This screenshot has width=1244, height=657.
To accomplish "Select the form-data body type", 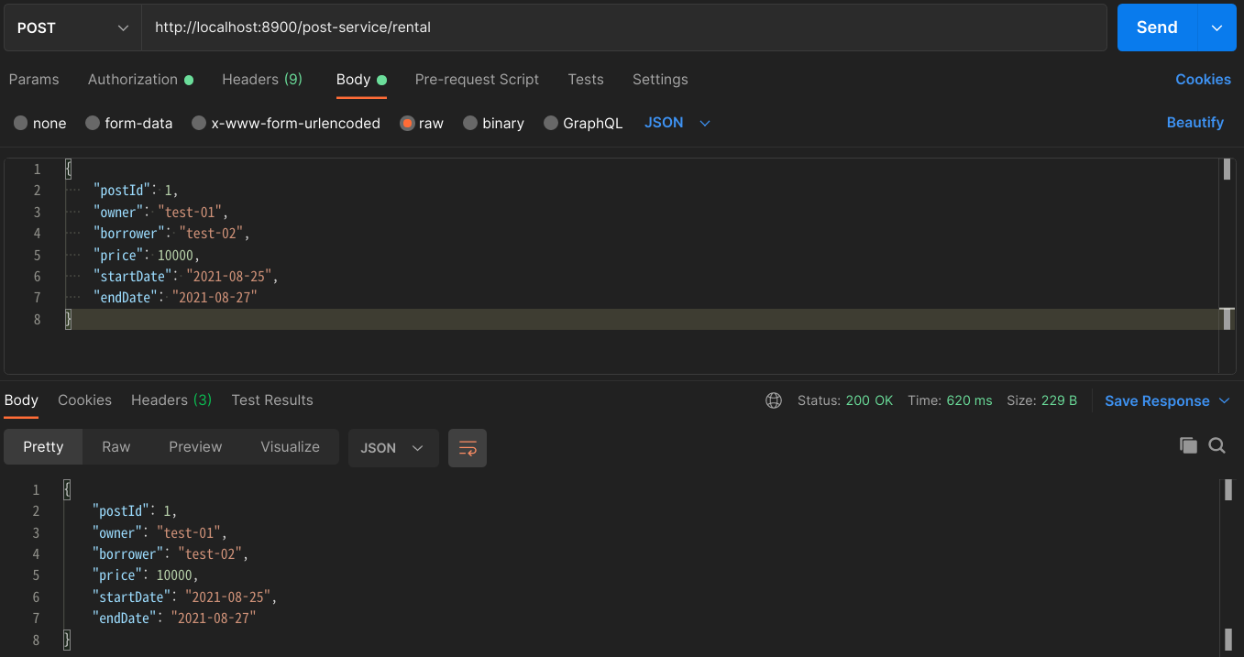I will [x=128, y=122].
